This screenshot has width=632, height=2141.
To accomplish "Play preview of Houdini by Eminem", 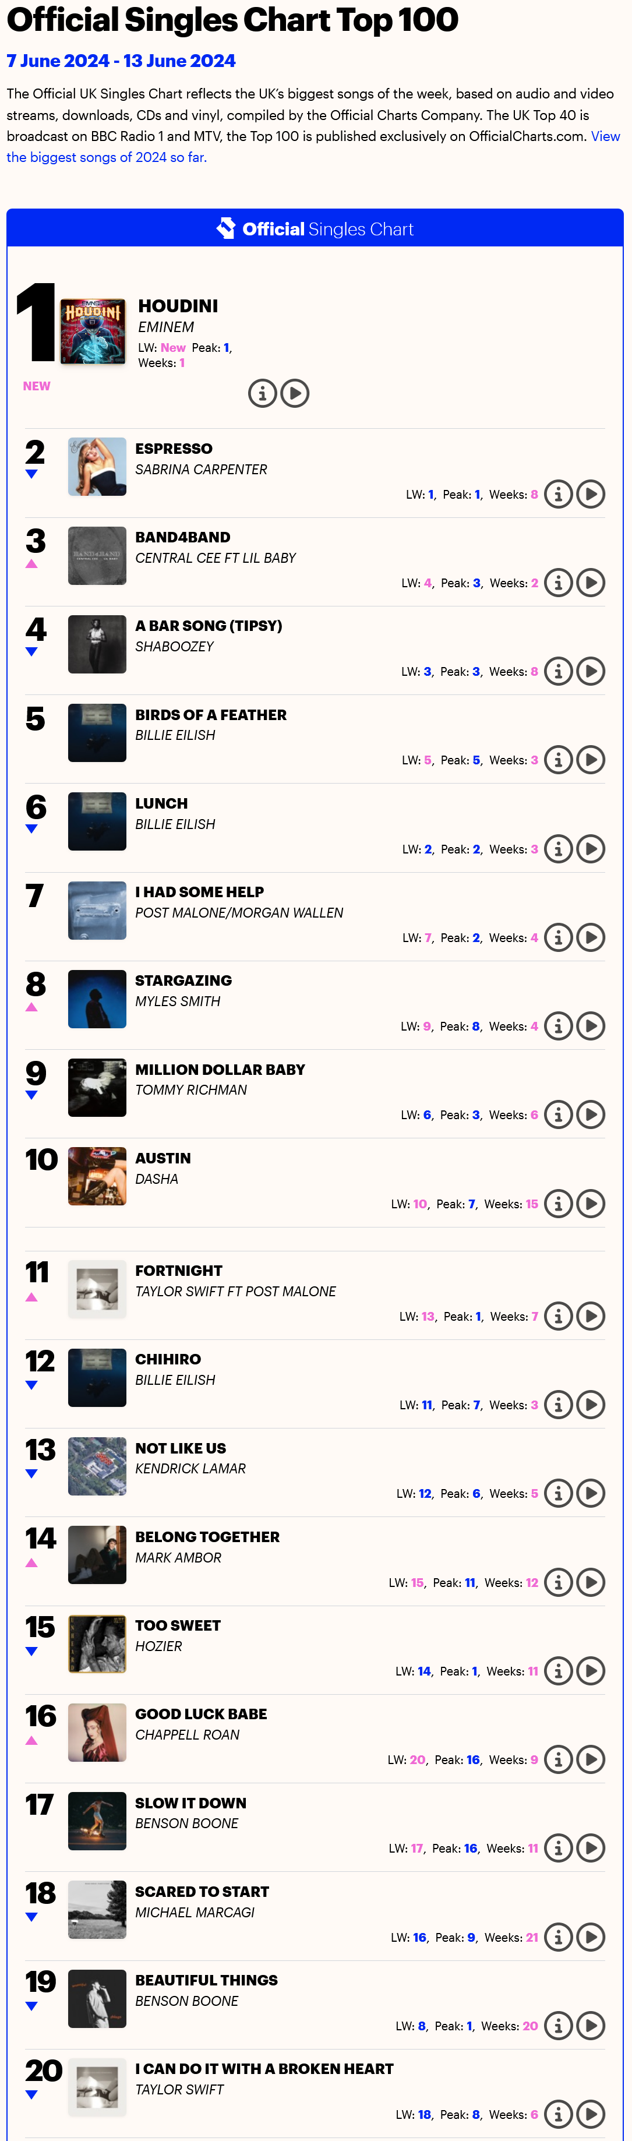I will point(295,393).
